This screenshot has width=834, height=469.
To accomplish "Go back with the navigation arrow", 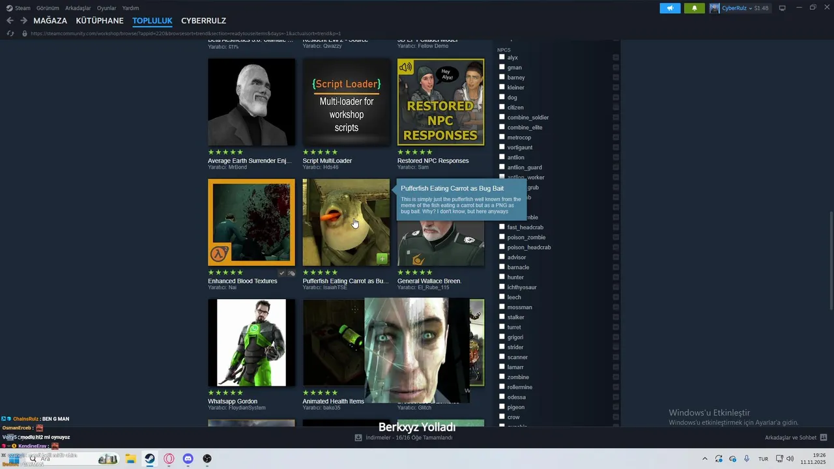I will (x=10, y=21).
